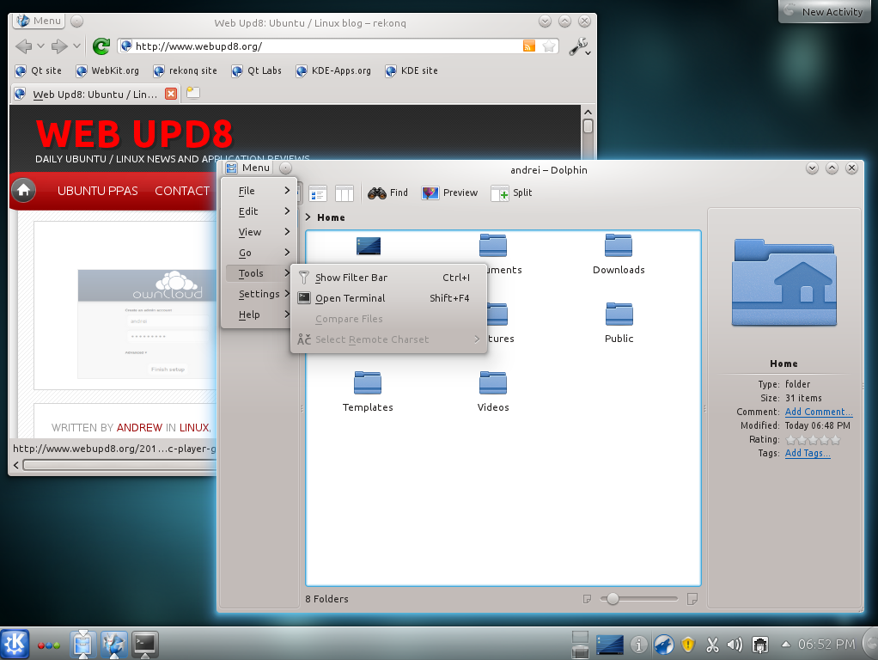The height and width of the screenshot is (660, 878).
Task: Click the larger icons zoom button
Action: click(692, 599)
